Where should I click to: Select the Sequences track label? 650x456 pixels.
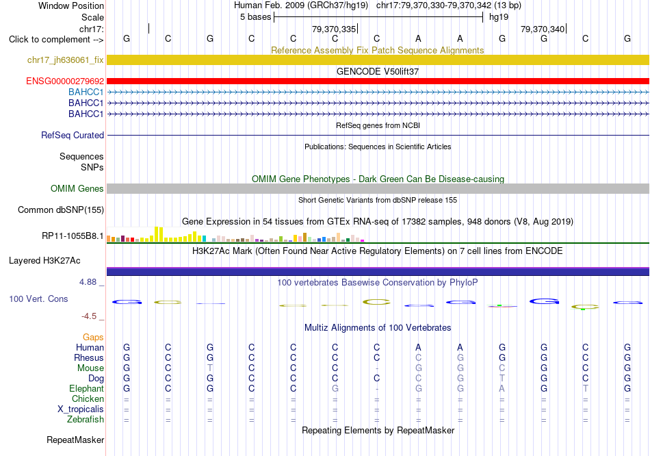coord(81,156)
